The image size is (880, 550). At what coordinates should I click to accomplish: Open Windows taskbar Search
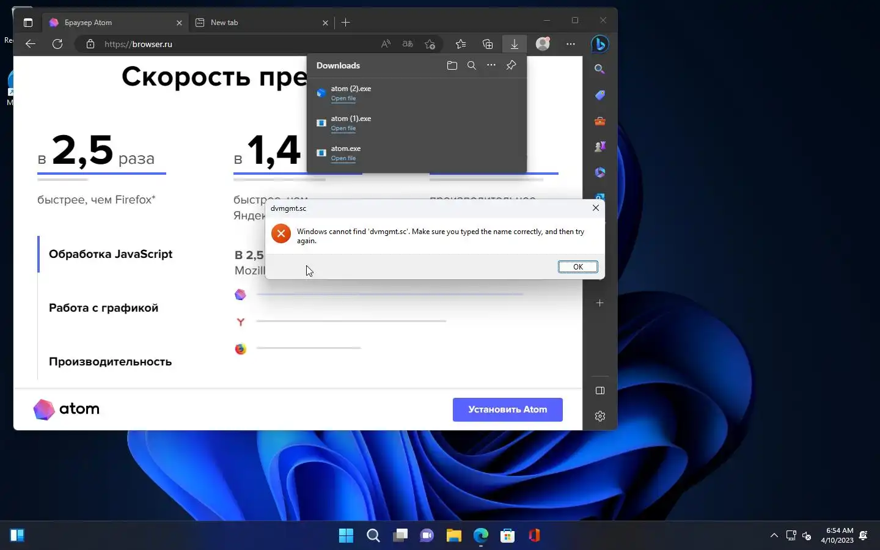(x=373, y=536)
